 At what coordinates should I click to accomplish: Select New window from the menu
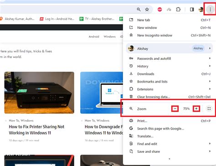(x=170, y=28)
